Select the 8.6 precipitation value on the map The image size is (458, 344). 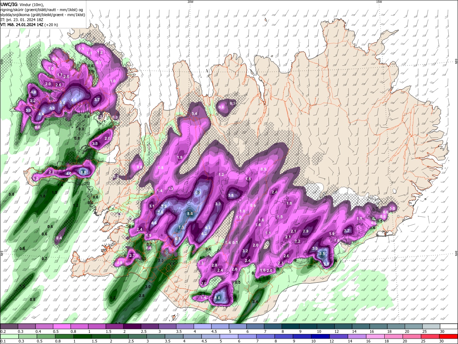(x=190, y=214)
